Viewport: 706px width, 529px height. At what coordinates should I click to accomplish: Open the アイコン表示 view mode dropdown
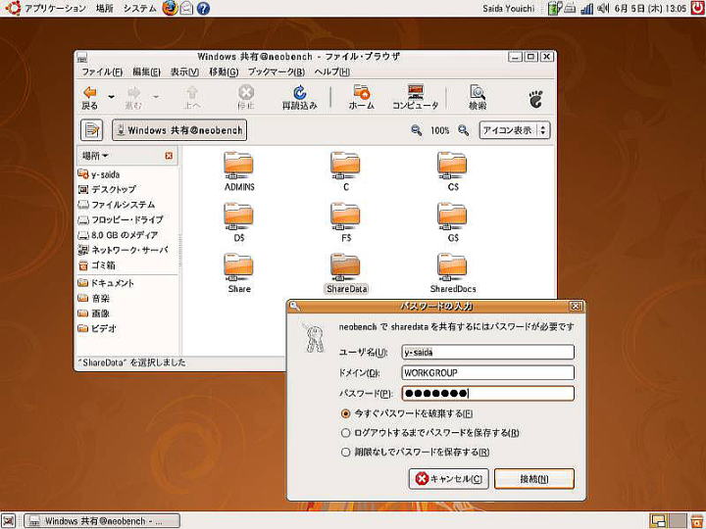click(x=514, y=130)
